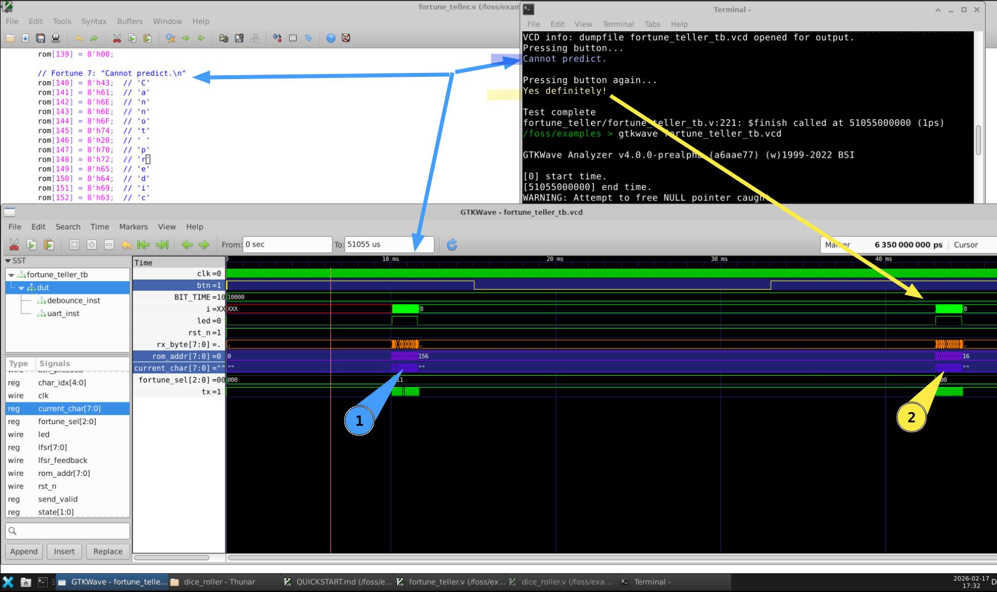The width and height of the screenshot is (997, 592).
Task: Collapse the SST panel
Action: coord(8,261)
